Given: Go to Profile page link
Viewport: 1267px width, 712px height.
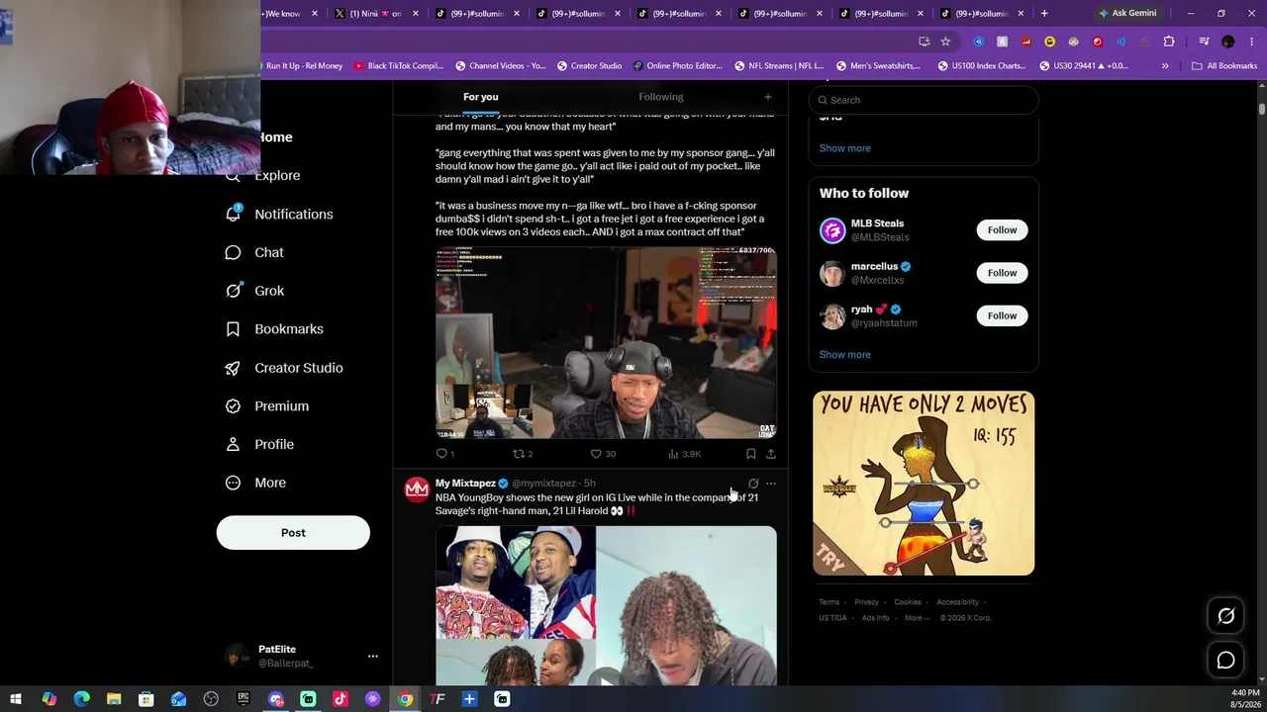Looking at the screenshot, I should tap(273, 445).
